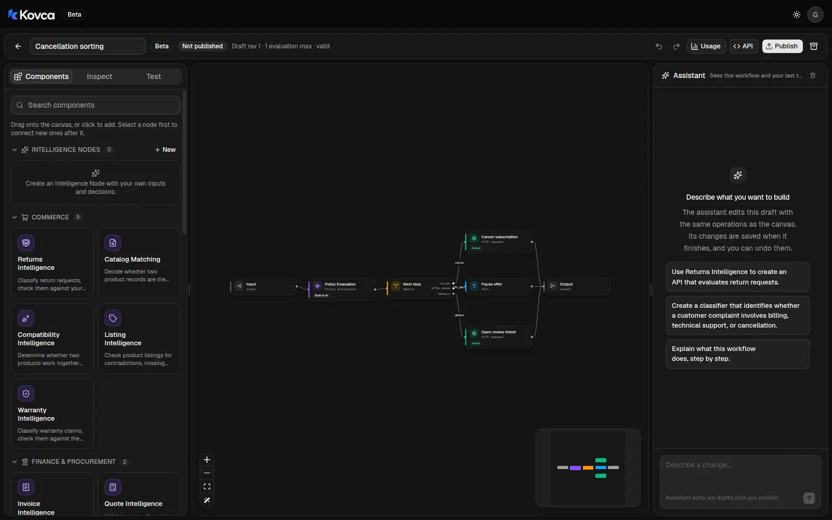Choose the Returns Intelligence API suggestion

click(737, 277)
